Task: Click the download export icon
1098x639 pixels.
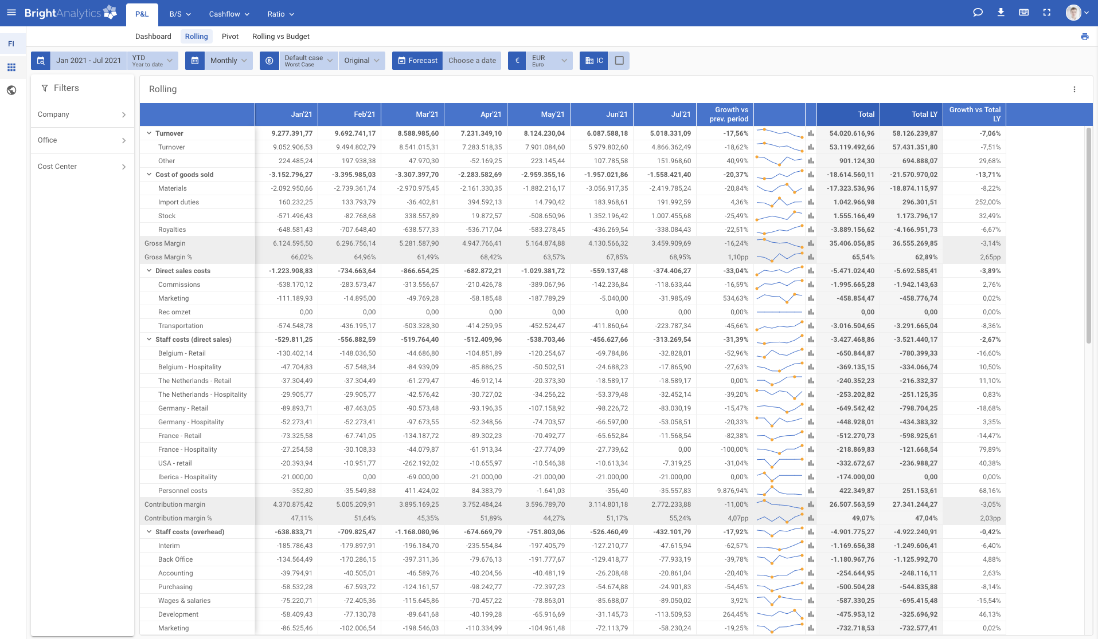Action: [x=1001, y=12]
